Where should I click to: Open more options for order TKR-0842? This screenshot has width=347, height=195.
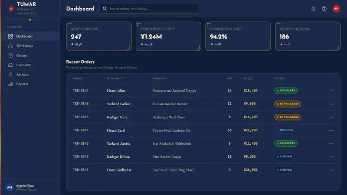pyautogui.click(x=331, y=157)
